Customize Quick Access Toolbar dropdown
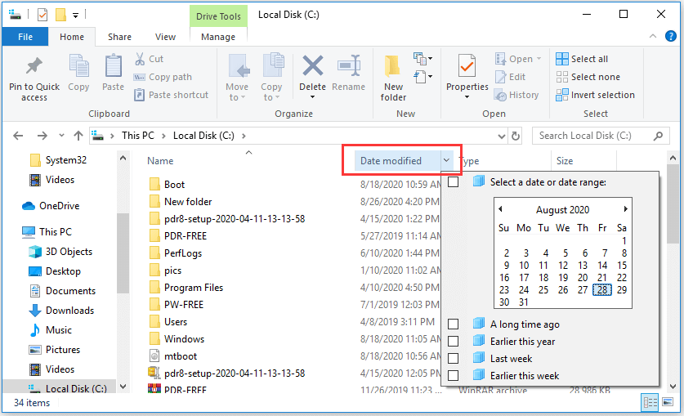Screen dimensions: 684x416 pyautogui.click(x=75, y=16)
